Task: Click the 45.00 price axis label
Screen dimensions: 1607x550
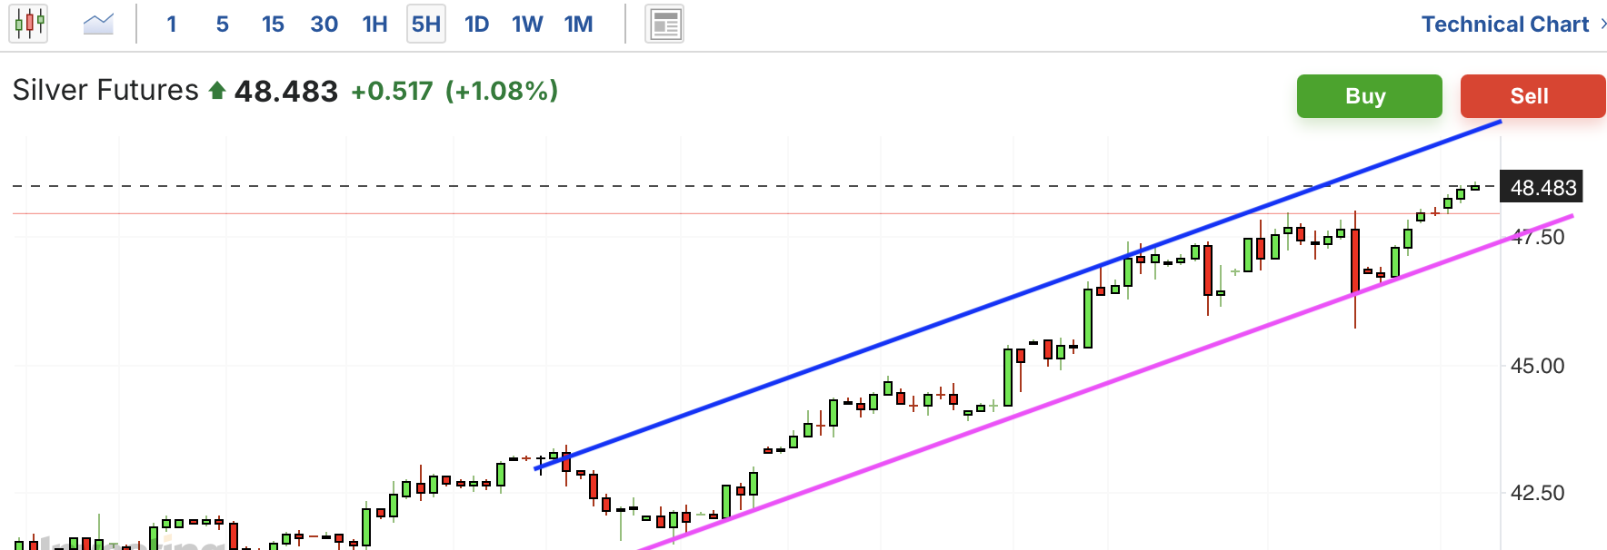Action: click(1537, 366)
